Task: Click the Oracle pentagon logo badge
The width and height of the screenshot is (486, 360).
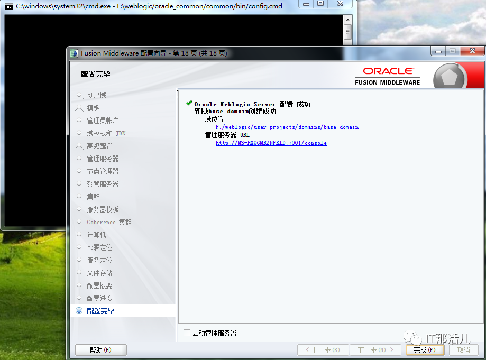Action: 450,76
